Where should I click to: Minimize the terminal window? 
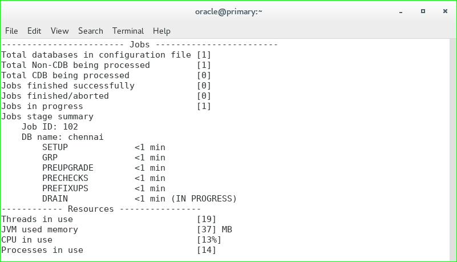pyautogui.click(x=402, y=11)
